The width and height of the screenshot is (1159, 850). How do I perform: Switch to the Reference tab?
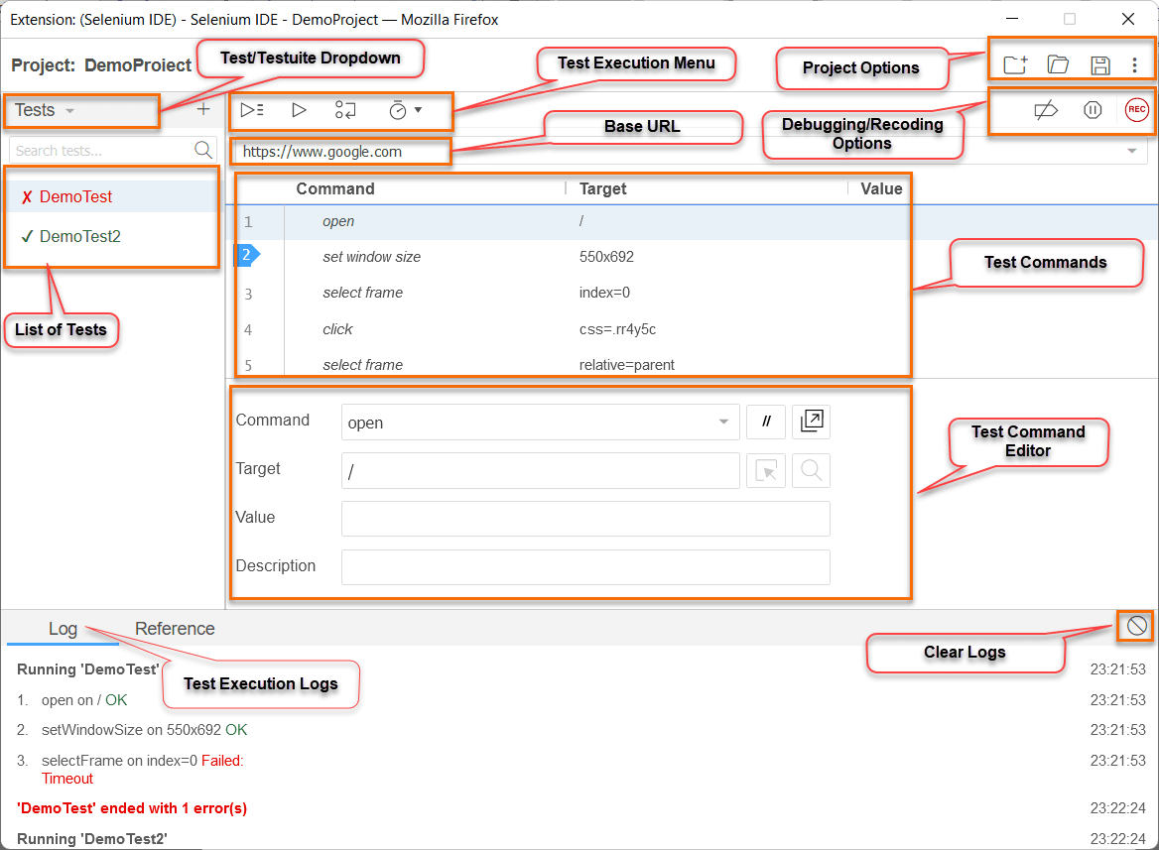175,628
